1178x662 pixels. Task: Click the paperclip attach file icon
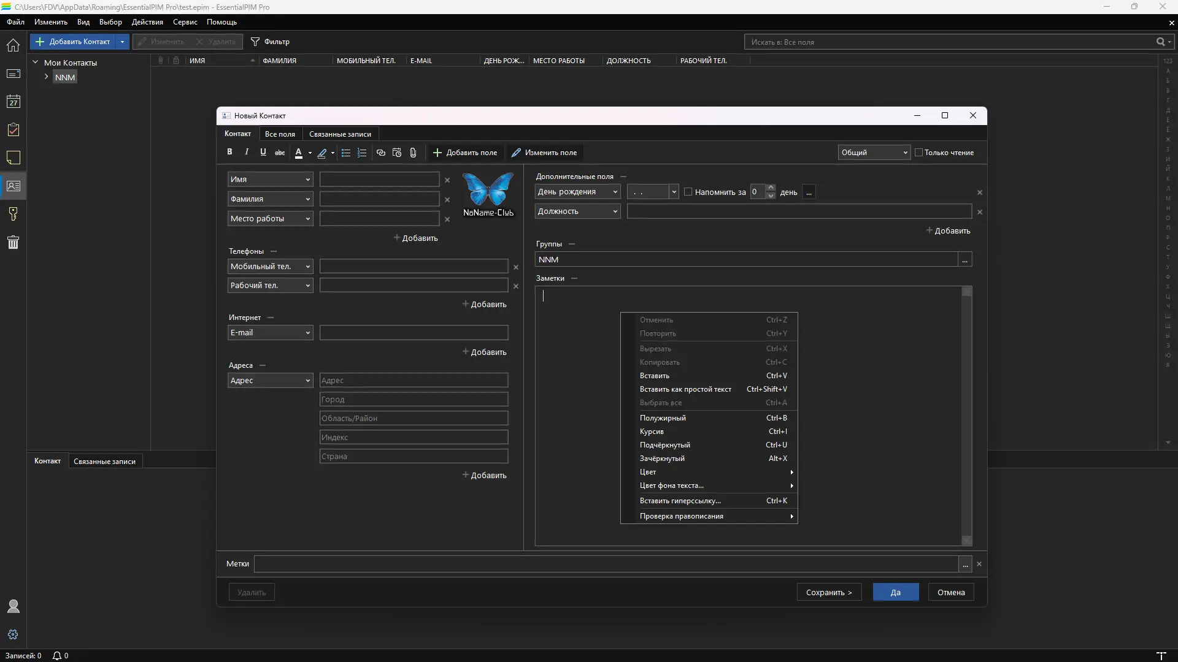[413, 153]
